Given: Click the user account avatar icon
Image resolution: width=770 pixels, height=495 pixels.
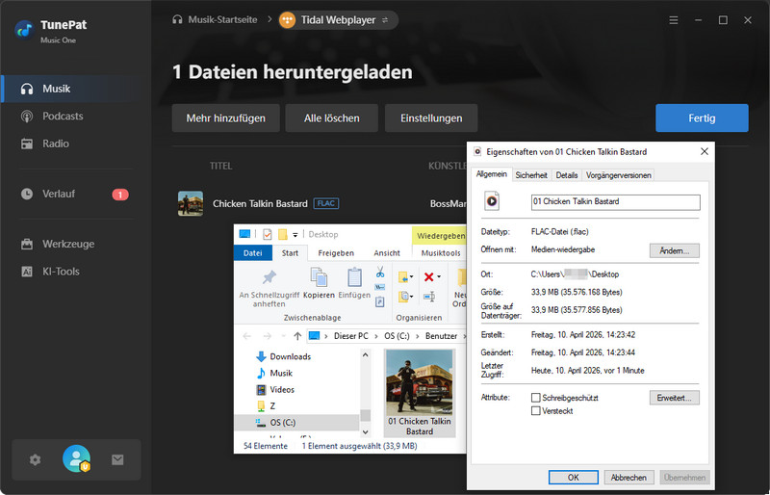Looking at the screenshot, I should [x=77, y=458].
